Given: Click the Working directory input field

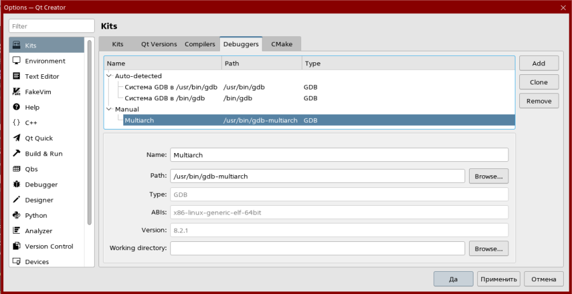Looking at the screenshot, I should [x=317, y=248].
